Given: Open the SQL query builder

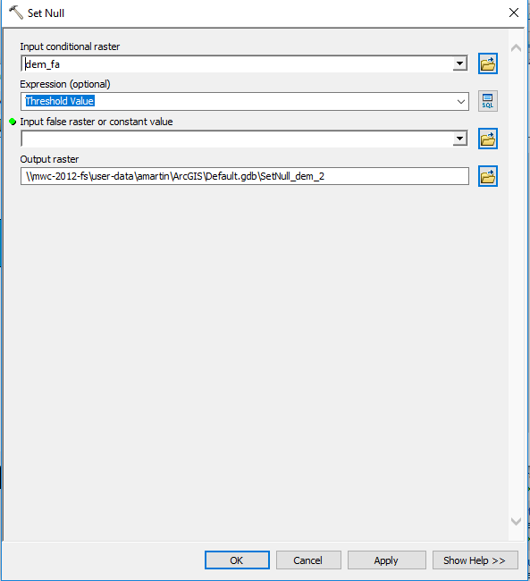Looking at the screenshot, I should point(488,101).
